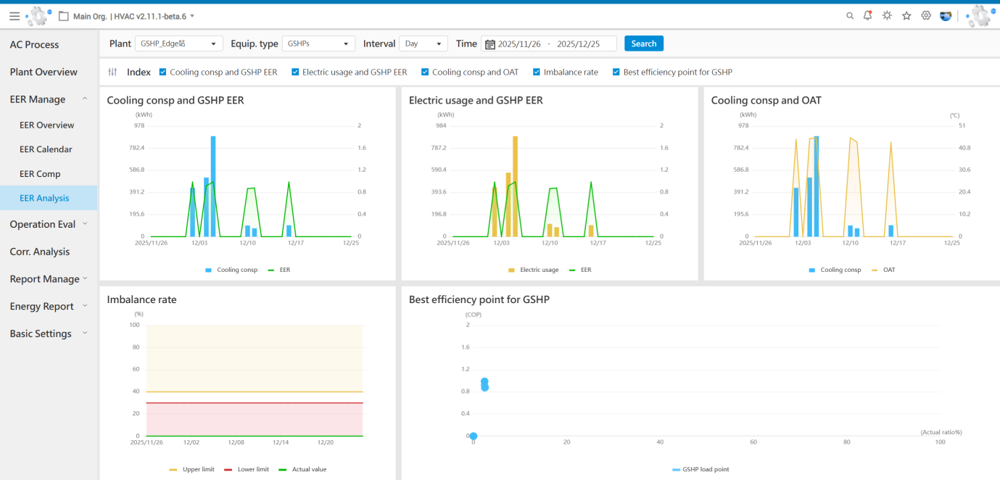The height and width of the screenshot is (480, 1000).
Task: Open the user profile avatar
Action: pyautogui.click(x=946, y=16)
